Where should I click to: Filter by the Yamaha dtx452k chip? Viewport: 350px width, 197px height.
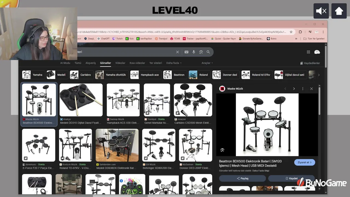pyautogui.click(x=112, y=75)
